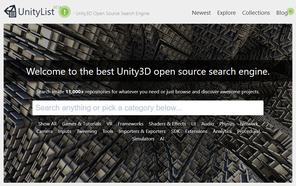Go to Collections
296x186 pixels.
(256, 13)
